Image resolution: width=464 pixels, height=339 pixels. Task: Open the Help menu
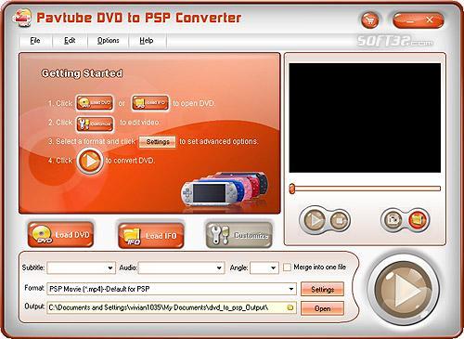pos(147,41)
